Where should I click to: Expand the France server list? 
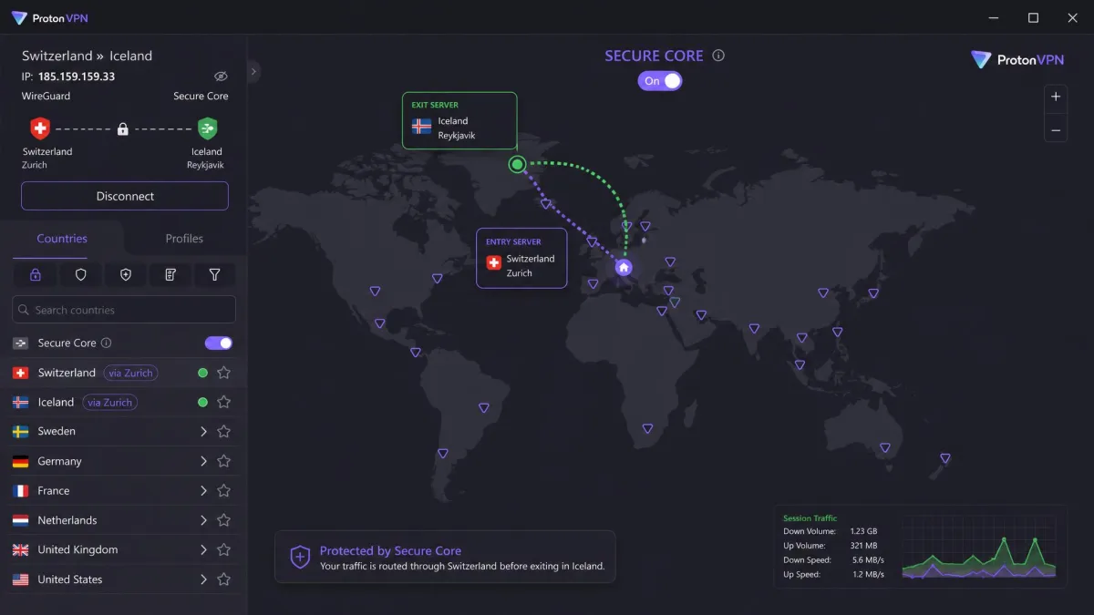click(203, 491)
